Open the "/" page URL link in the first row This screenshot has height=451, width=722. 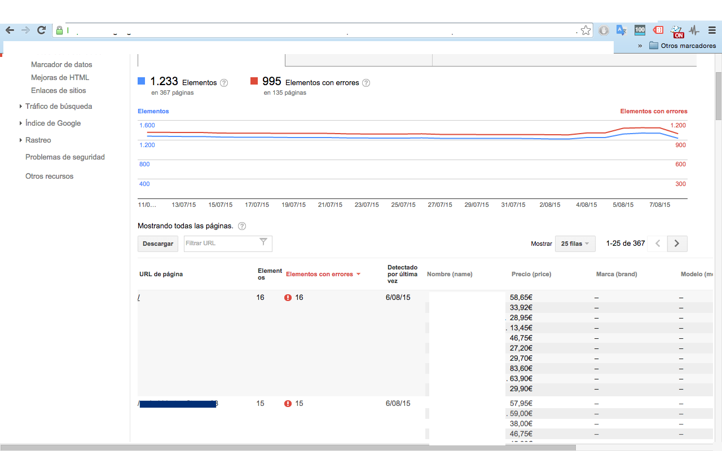point(139,298)
